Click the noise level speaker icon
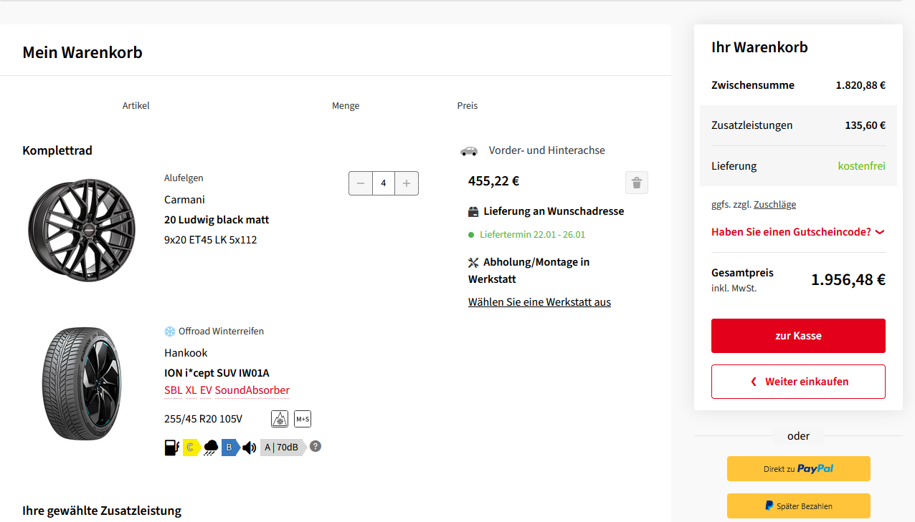915x522 pixels. [249, 448]
